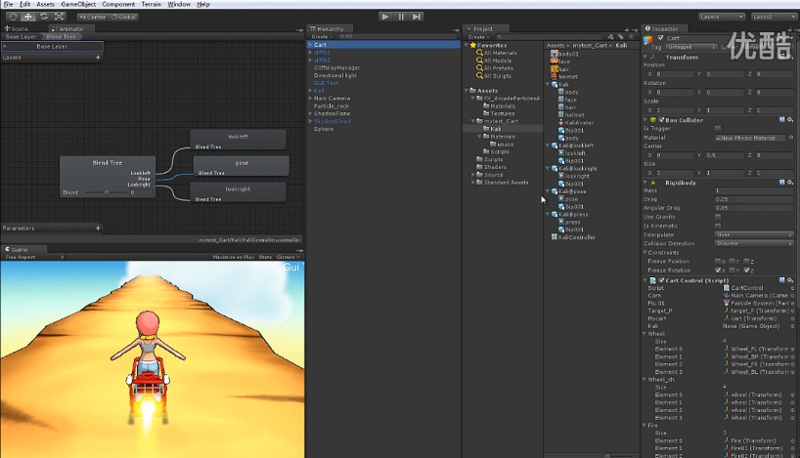Click Stats button in Game view
This screenshot has height=458, width=800.
[x=265, y=257]
